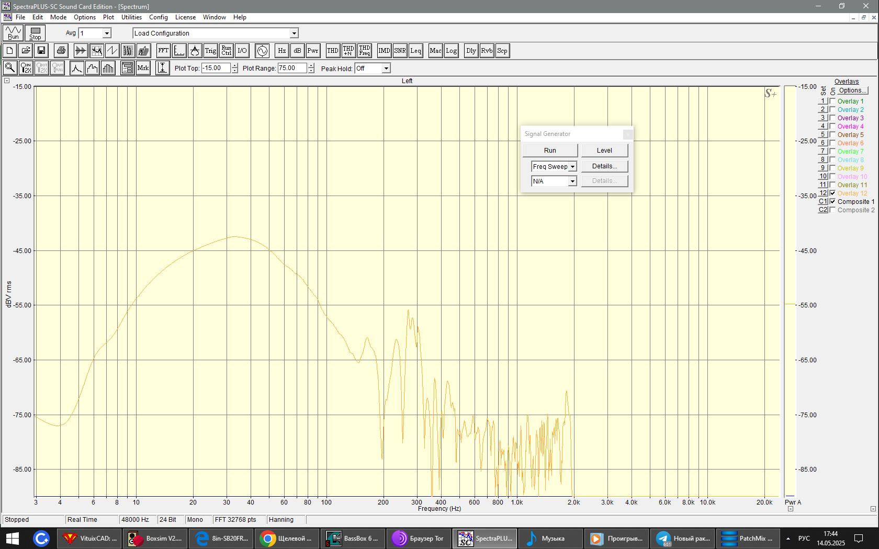Click the C1 composite set button
879x549 pixels.
pos(823,201)
